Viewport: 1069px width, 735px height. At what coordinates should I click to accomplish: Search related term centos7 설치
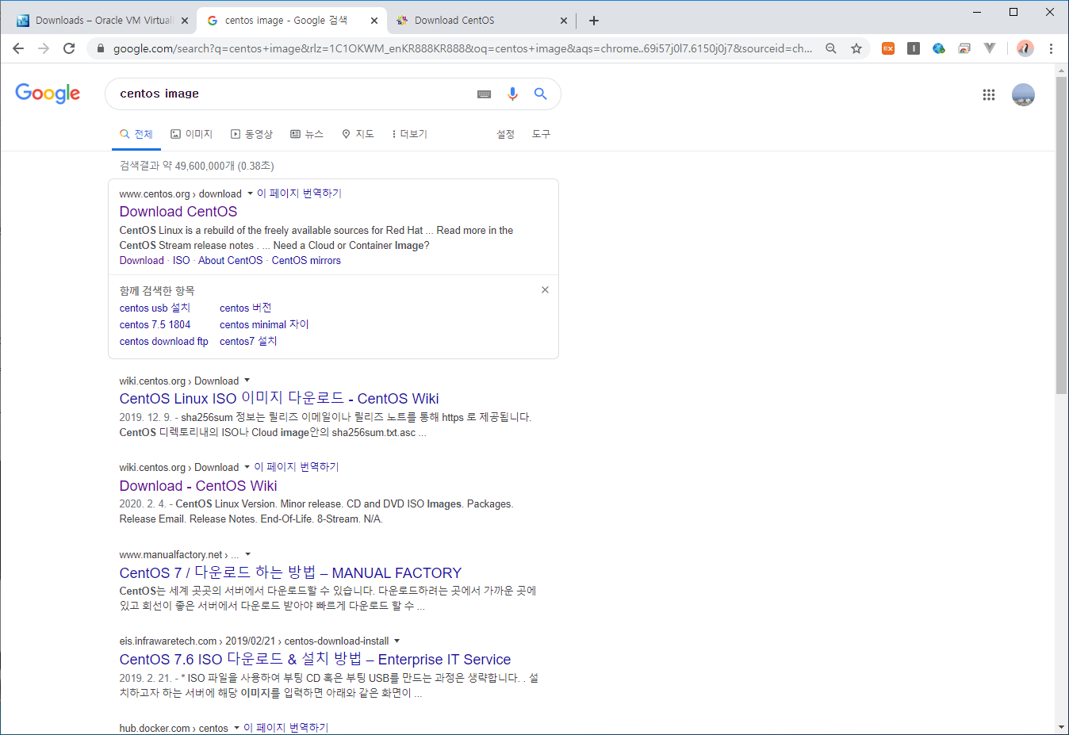[248, 341]
